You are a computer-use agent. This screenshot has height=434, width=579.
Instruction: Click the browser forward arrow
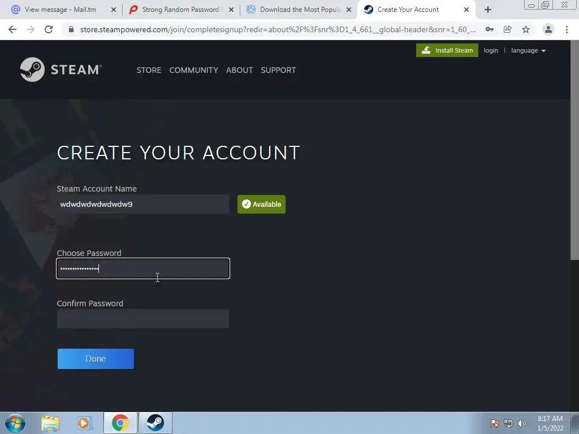(31, 29)
